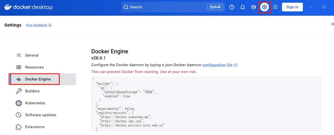Click the General sliders icon
This screenshot has width=334, height=135.
(19, 55)
